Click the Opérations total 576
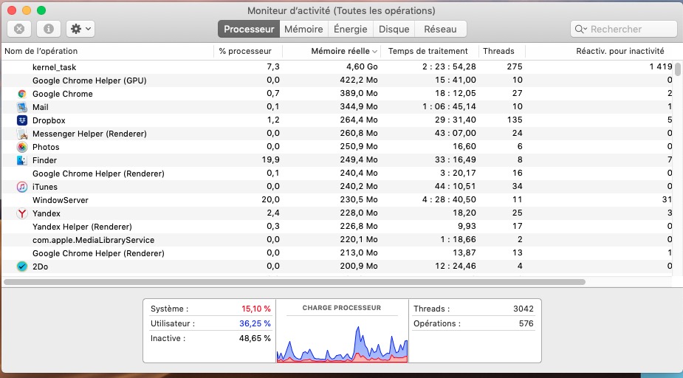Screen dimensions: 683x378 point(526,323)
